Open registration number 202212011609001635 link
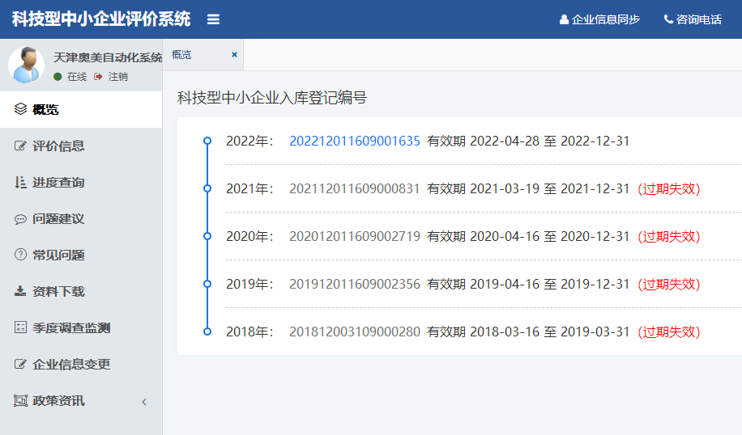 coord(354,141)
